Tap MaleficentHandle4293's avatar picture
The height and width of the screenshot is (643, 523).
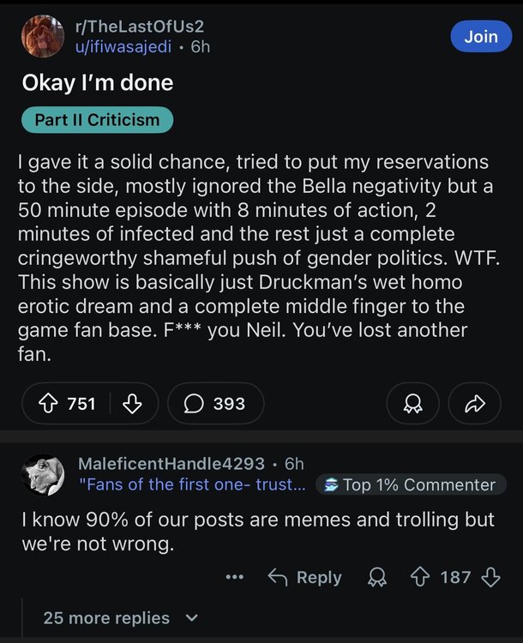click(43, 474)
